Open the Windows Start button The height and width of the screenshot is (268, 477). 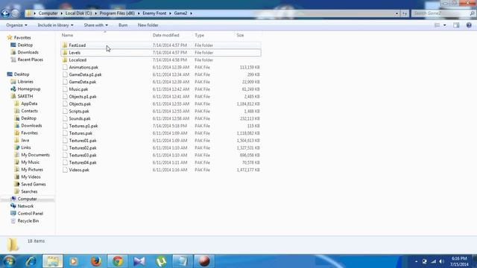point(9,261)
